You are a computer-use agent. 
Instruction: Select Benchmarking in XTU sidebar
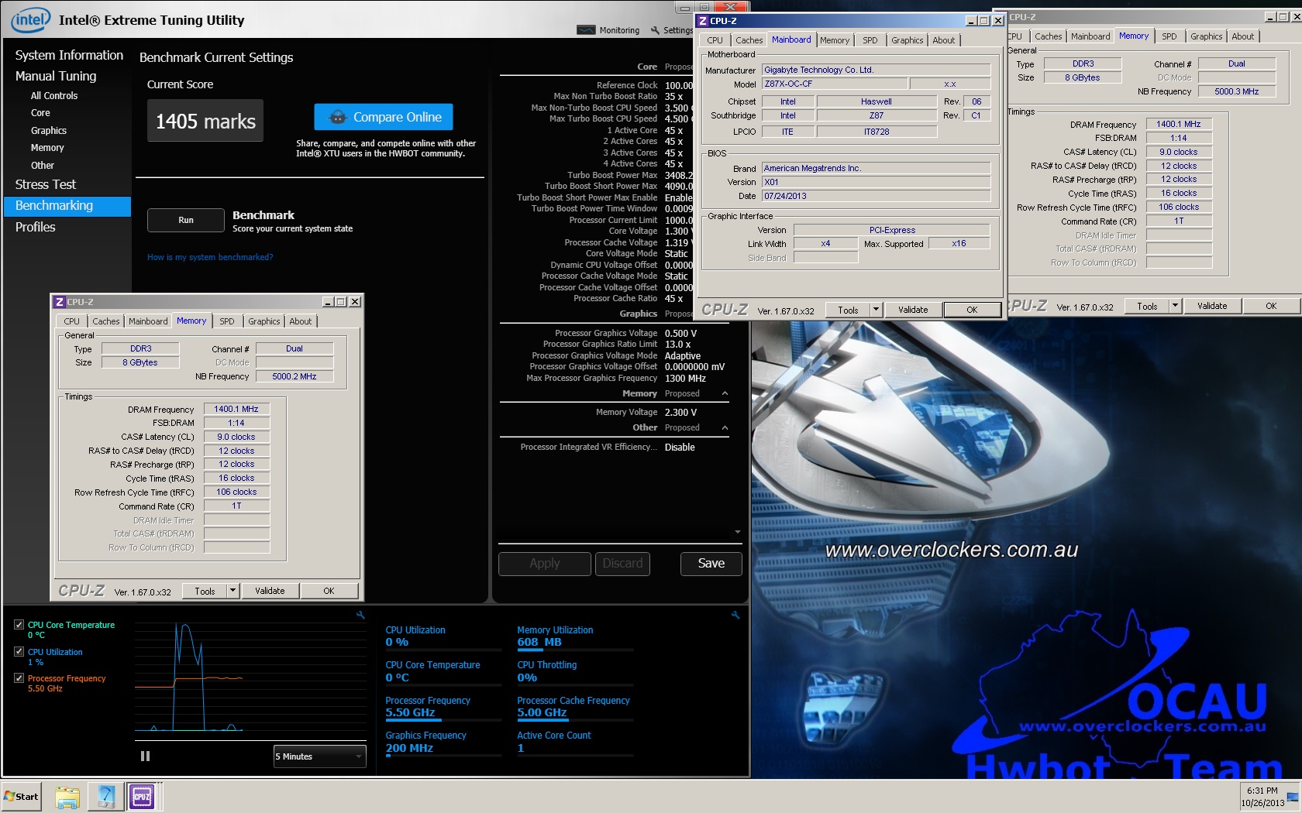(x=67, y=206)
